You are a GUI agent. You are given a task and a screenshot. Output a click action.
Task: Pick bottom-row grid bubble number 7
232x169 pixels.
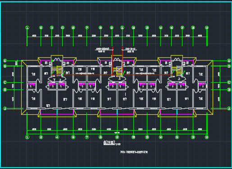coord(87,137)
